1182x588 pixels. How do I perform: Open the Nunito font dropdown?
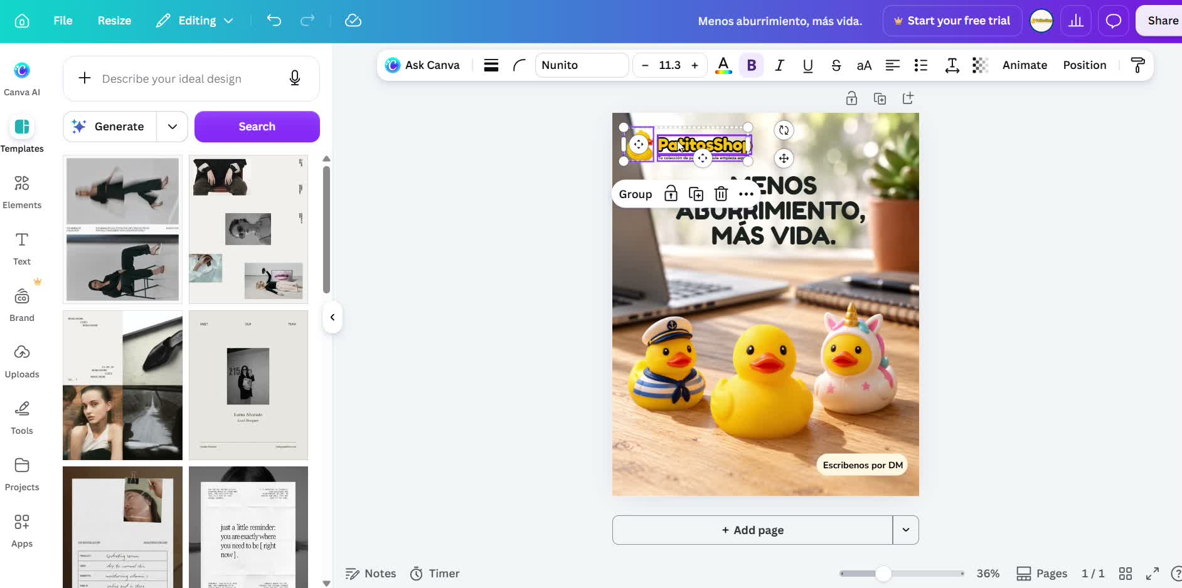click(x=582, y=65)
